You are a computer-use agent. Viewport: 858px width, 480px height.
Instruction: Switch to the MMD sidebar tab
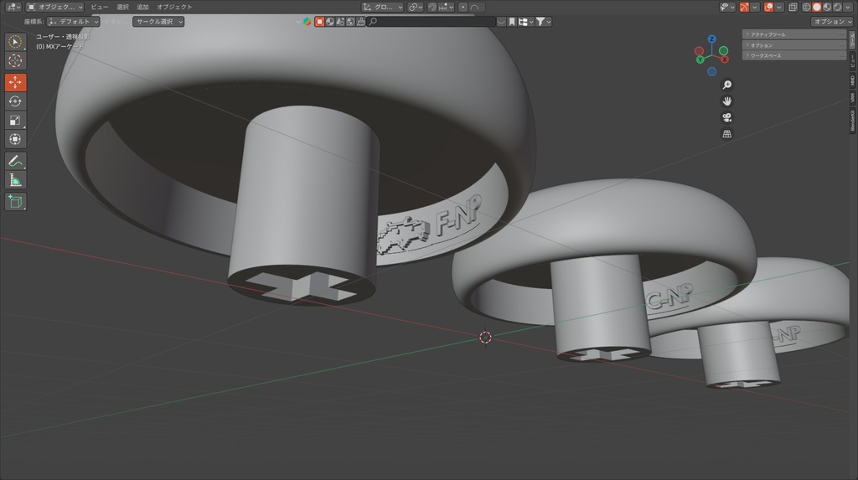[x=852, y=80]
